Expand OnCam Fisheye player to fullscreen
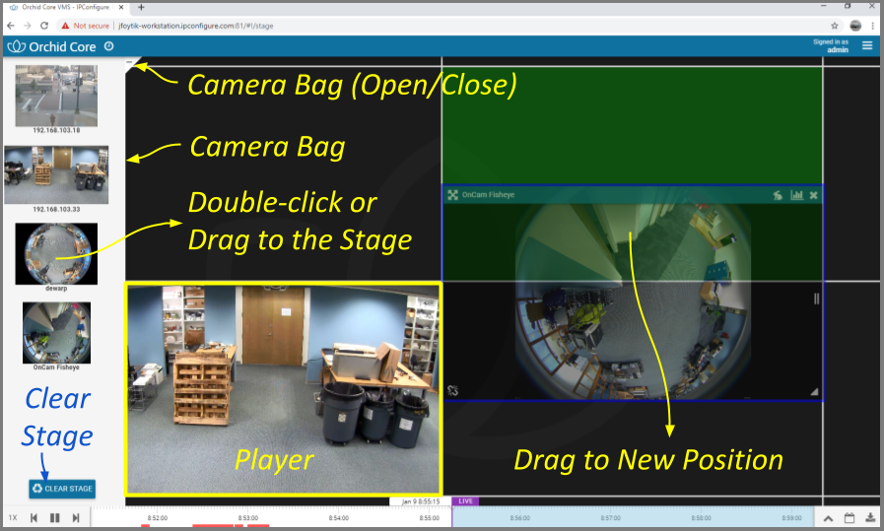 pos(452,195)
